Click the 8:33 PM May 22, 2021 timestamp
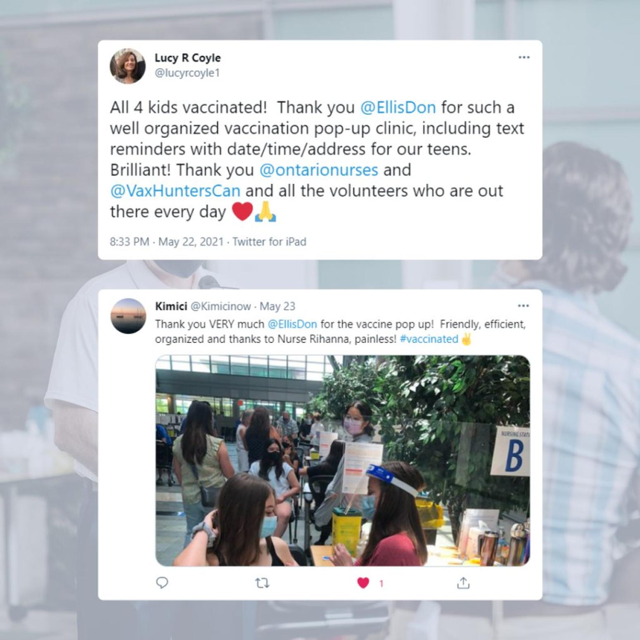 (x=167, y=242)
